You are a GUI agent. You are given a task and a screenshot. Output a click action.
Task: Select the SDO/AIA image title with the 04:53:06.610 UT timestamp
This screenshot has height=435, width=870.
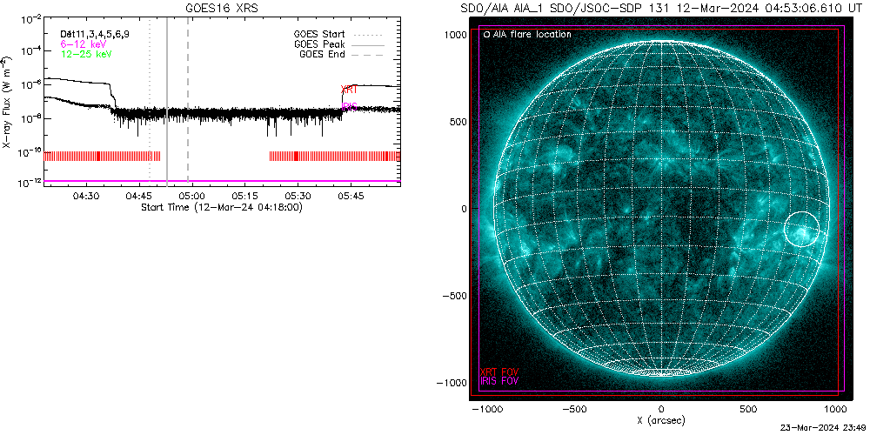[x=659, y=8]
